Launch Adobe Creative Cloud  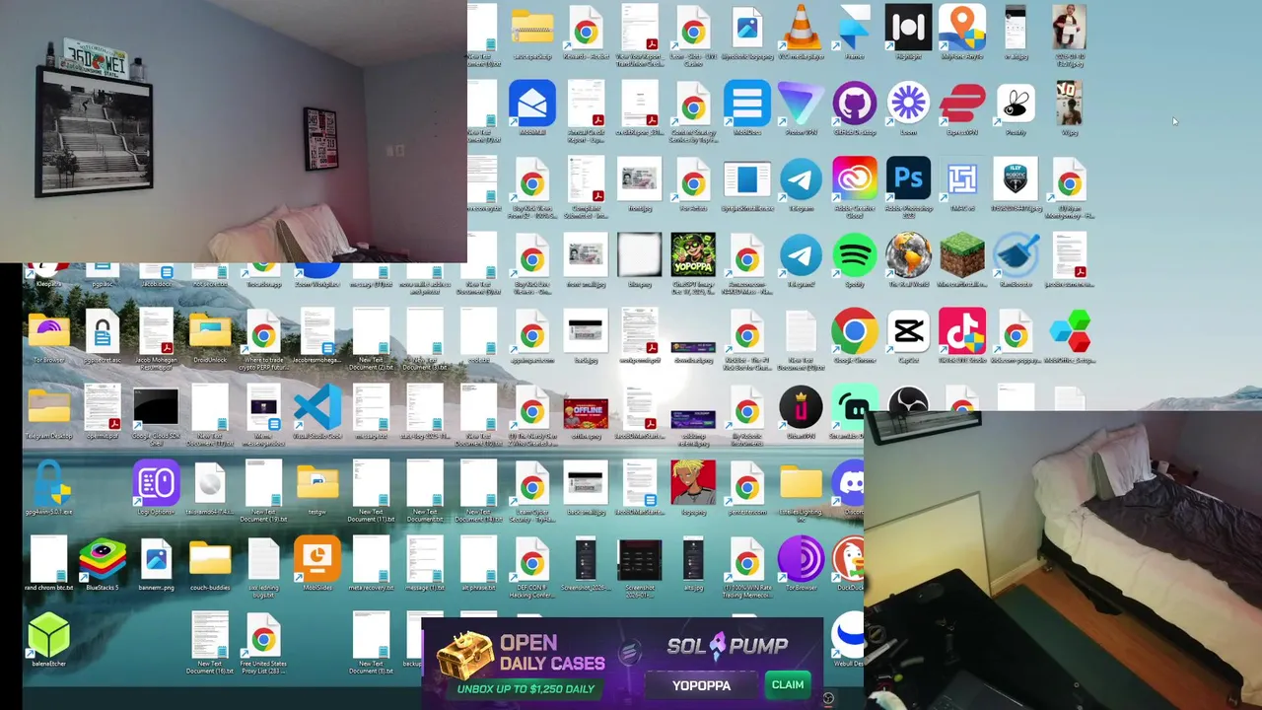tap(854, 180)
